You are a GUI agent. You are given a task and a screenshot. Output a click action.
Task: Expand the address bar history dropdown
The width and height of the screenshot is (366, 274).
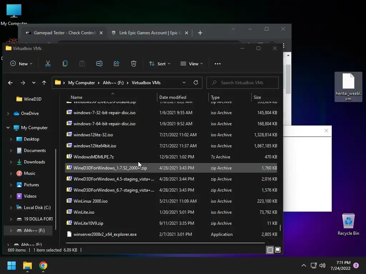click(184, 82)
